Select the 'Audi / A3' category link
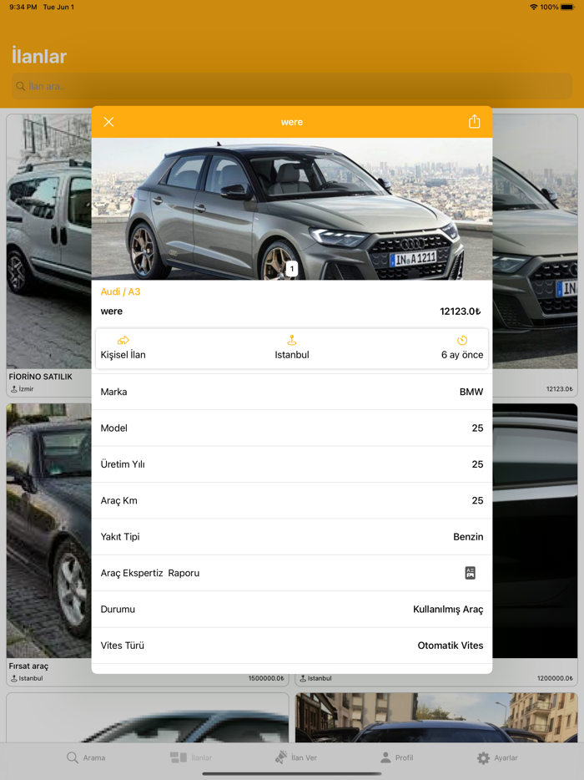This screenshot has width=584, height=780. pyautogui.click(x=120, y=291)
